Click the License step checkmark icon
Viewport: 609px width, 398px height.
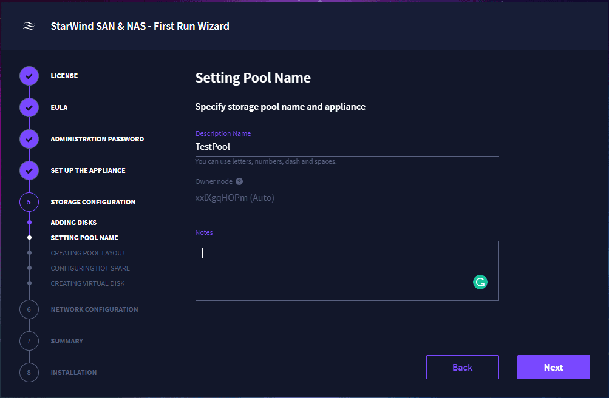click(x=29, y=76)
